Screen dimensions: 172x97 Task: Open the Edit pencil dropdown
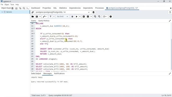[45, 16]
